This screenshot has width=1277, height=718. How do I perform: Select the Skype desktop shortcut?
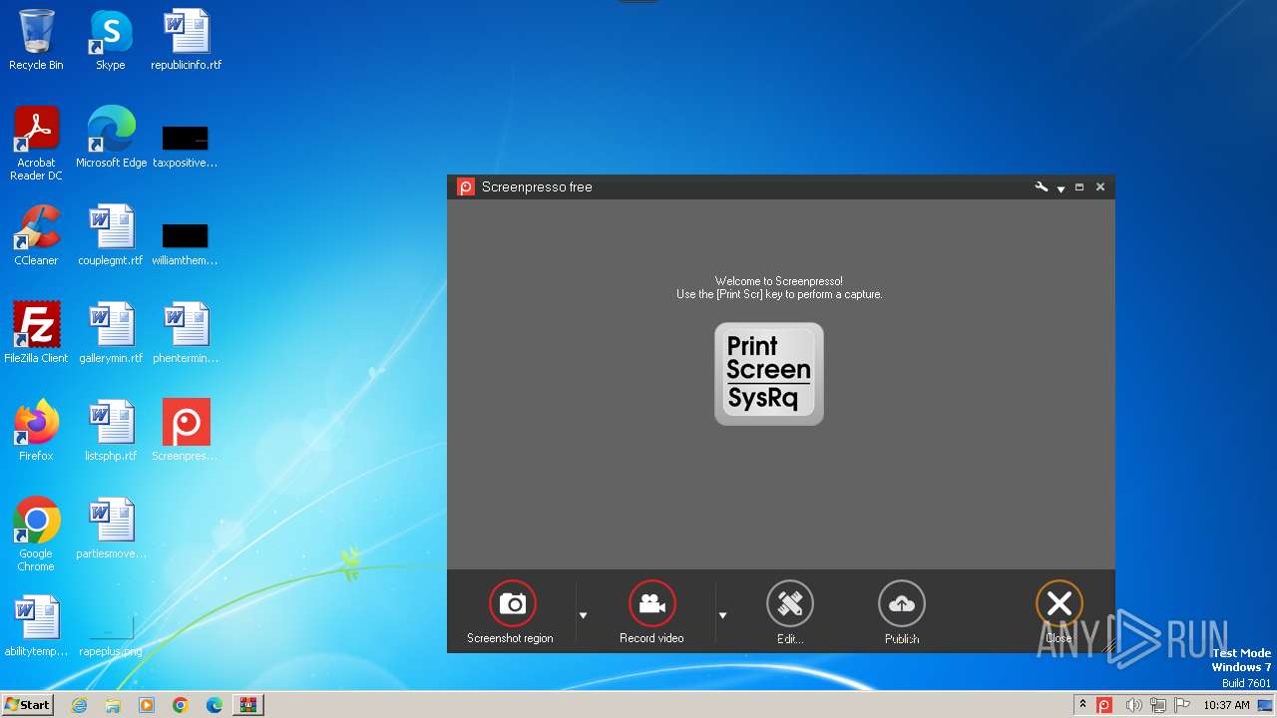point(111,40)
